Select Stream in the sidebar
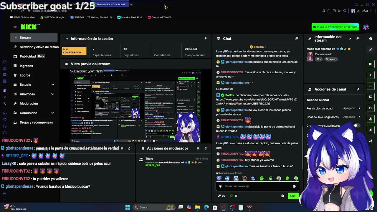The width and height of the screenshot is (377, 212). click(x=34, y=38)
